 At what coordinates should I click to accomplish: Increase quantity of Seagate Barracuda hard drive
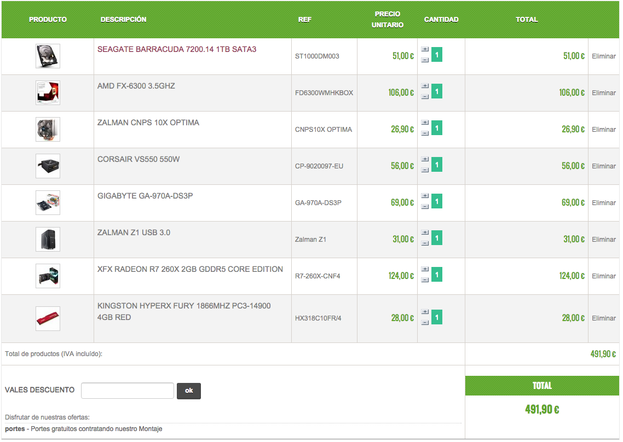point(425,49)
